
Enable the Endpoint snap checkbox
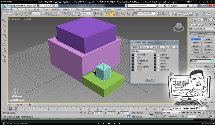pyautogui.click(x=158, y=64)
